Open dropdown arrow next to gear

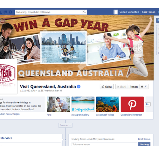point(146,86)
